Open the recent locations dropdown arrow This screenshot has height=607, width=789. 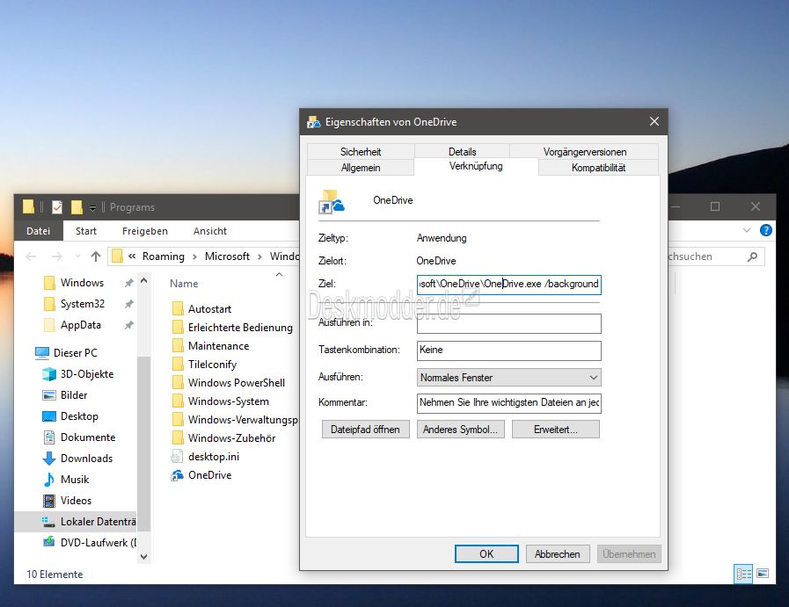pyautogui.click(x=77, y=257)
